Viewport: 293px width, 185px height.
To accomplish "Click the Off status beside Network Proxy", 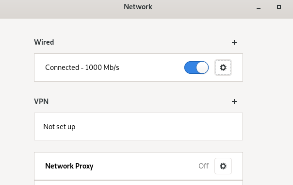I will coord(203,166).
